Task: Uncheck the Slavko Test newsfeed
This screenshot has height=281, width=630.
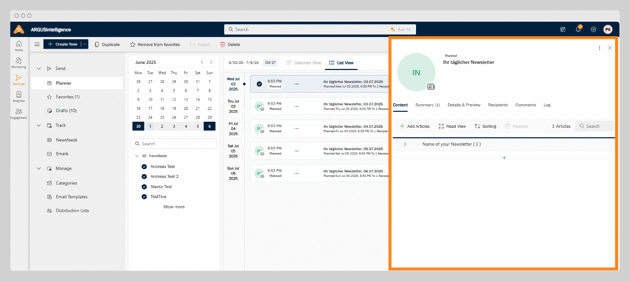Action: pos(144,186)
